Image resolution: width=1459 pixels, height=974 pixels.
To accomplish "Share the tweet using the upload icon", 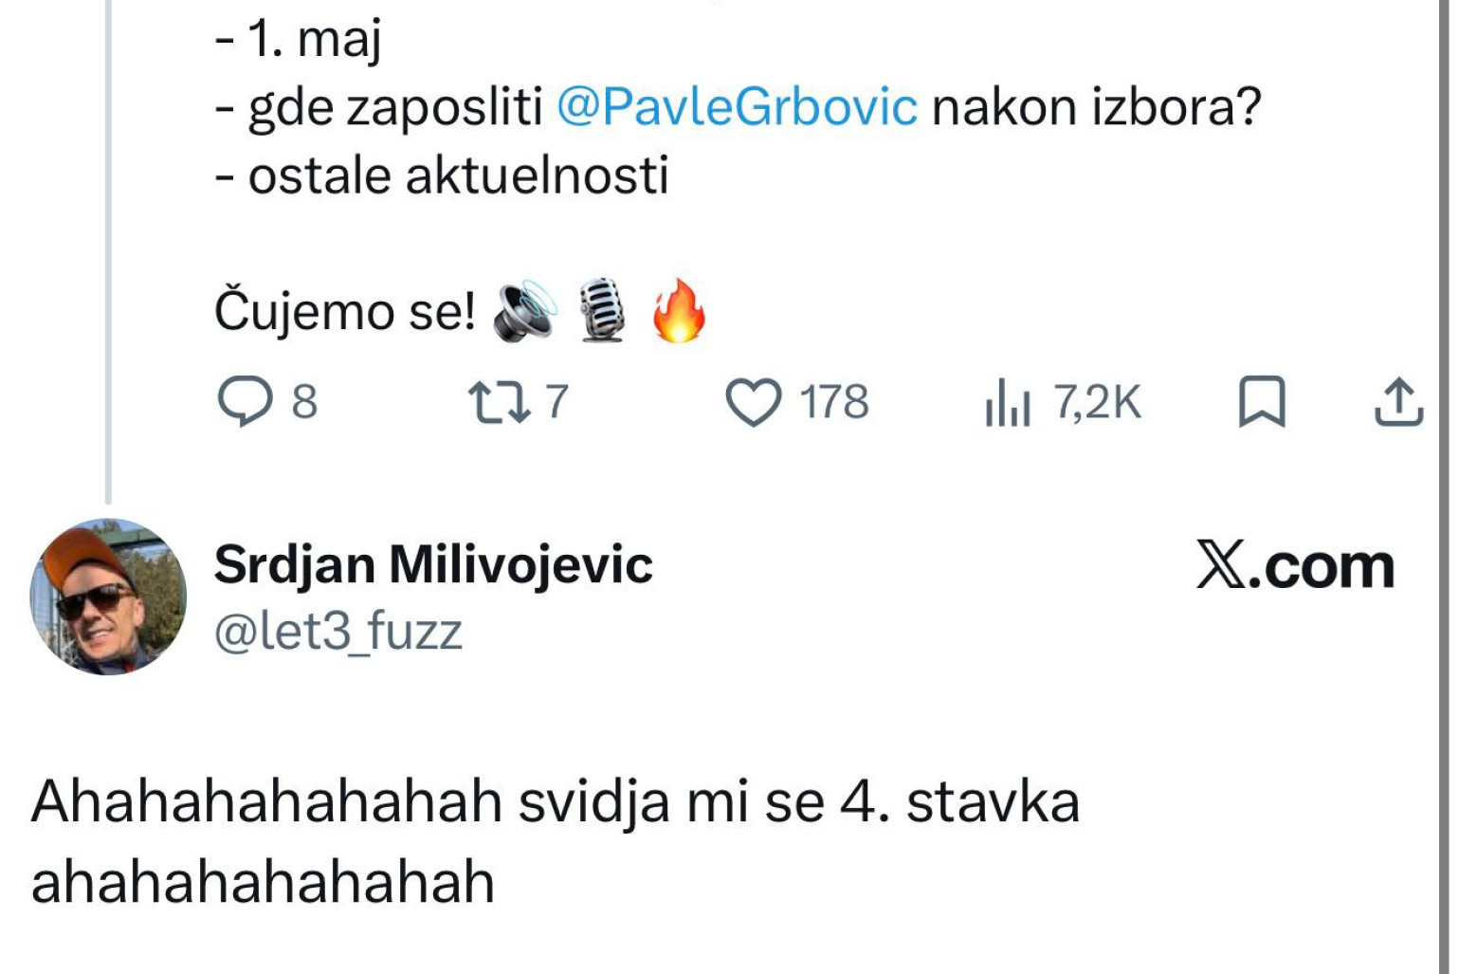I will [1398, 402].
